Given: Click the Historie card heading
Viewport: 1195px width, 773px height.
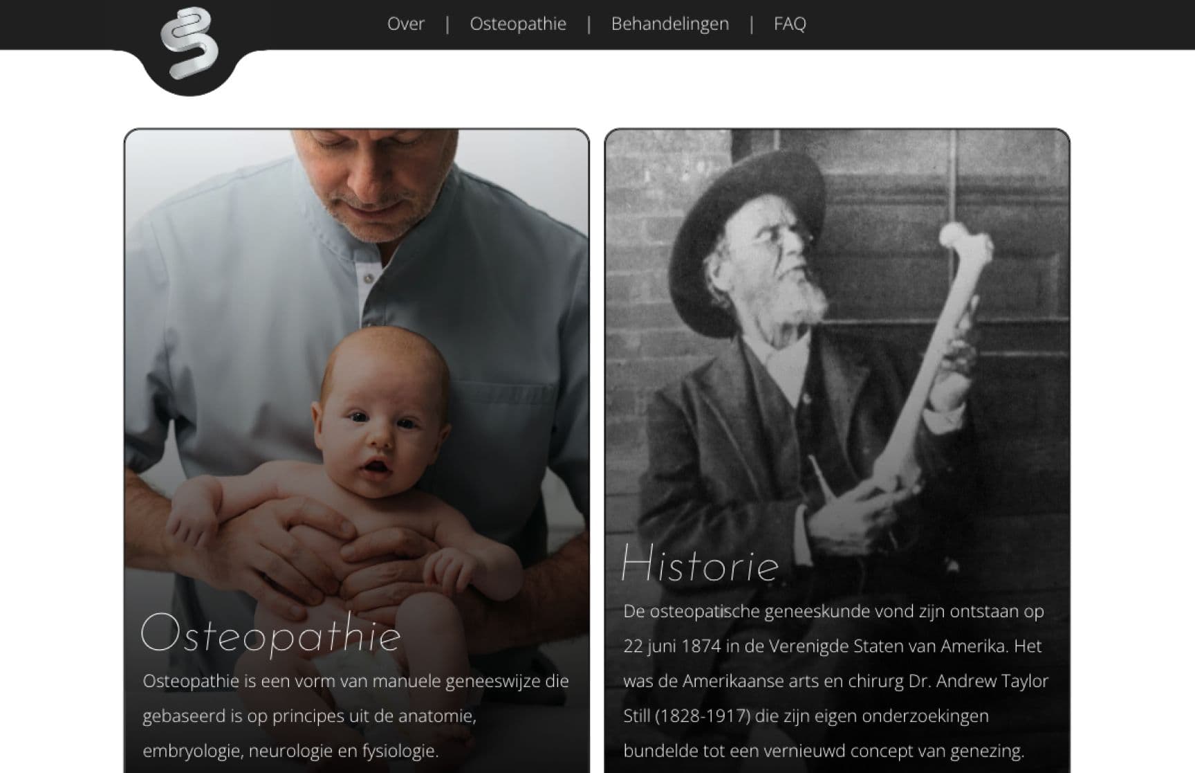Looking at the screenshot, I should (x=700, y=564).
